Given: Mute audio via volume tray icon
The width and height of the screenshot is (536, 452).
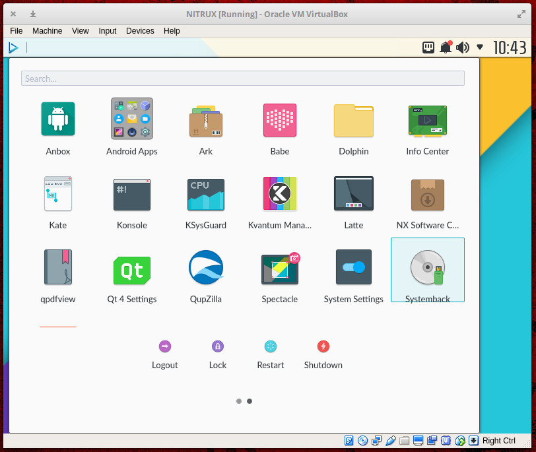Looking at the screenshot, I should (463, 48).
